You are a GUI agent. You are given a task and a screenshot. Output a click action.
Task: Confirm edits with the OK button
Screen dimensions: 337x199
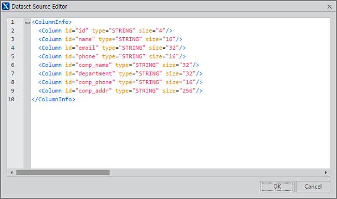click(277, 187)
